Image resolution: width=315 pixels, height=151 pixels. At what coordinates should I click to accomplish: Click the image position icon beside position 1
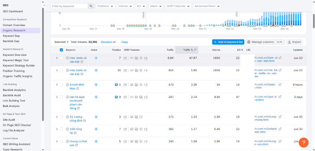point(116,85)
